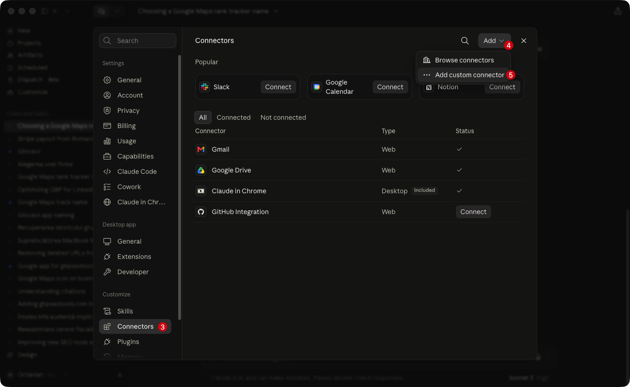Open Capabilities settings

[135, 156]
